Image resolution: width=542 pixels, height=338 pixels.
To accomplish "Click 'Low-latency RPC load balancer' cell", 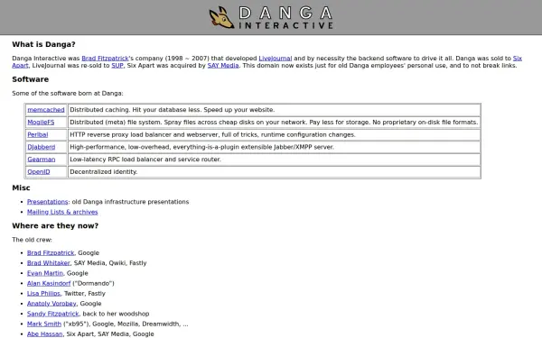I will click(x=274, y=160).
